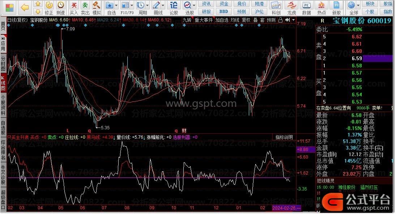Click the 2024-02-26 date marker
Viewport: 396px width, 214px height.
(x=286, y=208)
